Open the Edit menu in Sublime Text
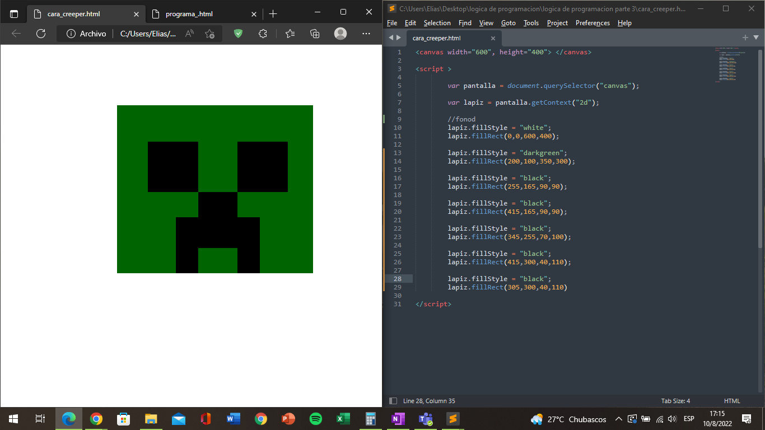This screenshot has width=765, height=430. pyautogui.click(x=411, y=23)
